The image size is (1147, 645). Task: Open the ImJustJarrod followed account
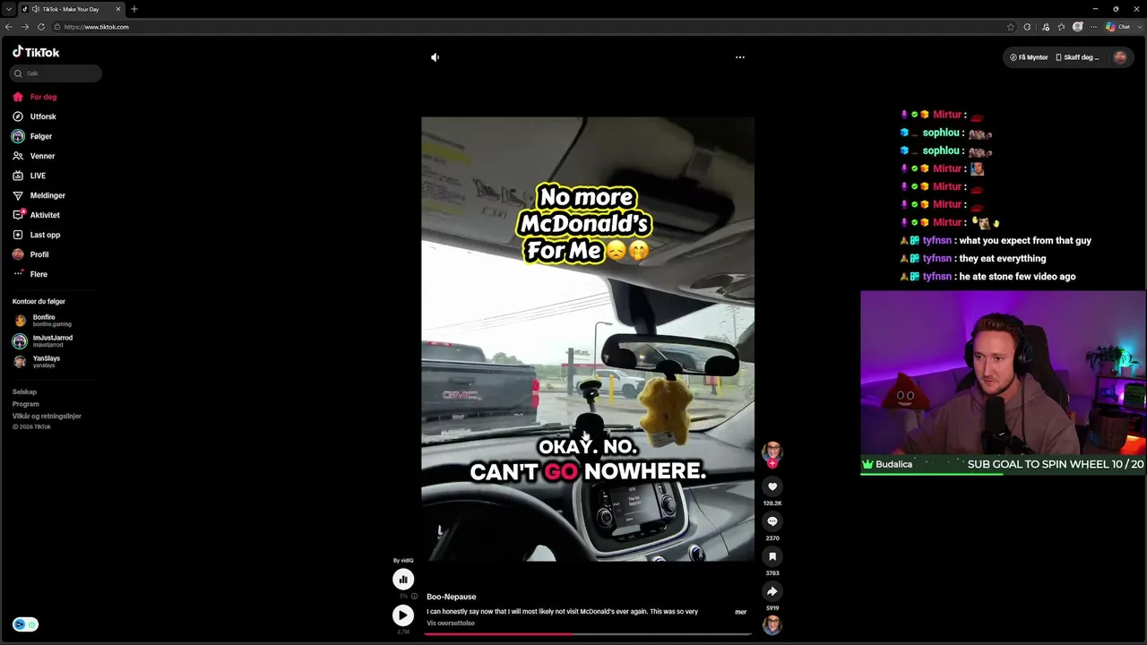pos(42,340)
